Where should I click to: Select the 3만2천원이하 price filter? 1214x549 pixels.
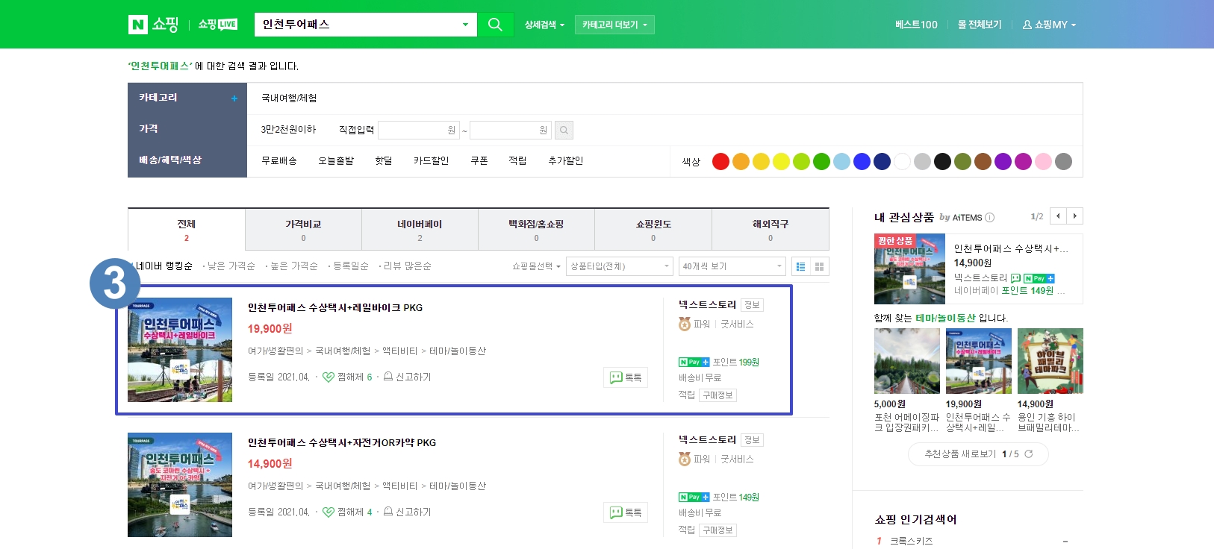[288, 130]
